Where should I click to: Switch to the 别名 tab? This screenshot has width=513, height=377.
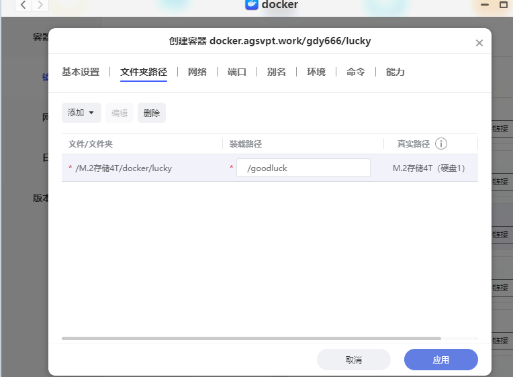pyautogui.click(x=277, y=72)
